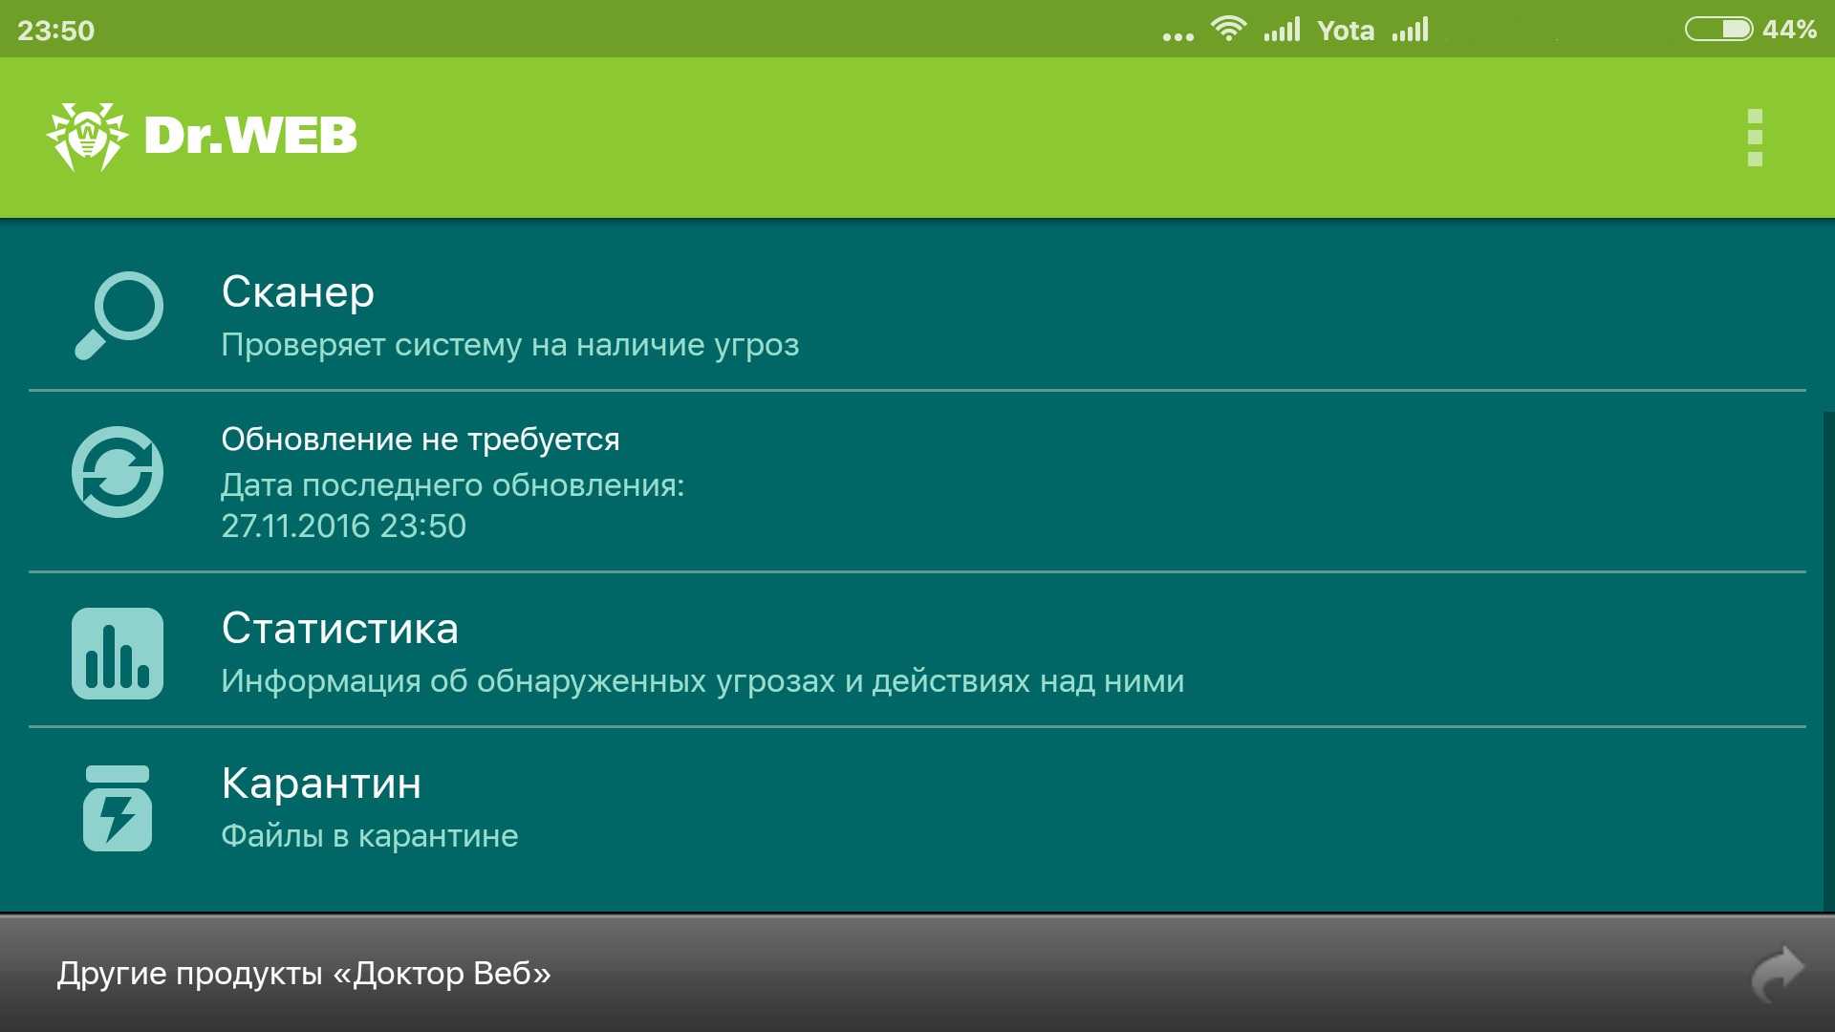Tap the Dr.WEB title text

tap(250, 136)
